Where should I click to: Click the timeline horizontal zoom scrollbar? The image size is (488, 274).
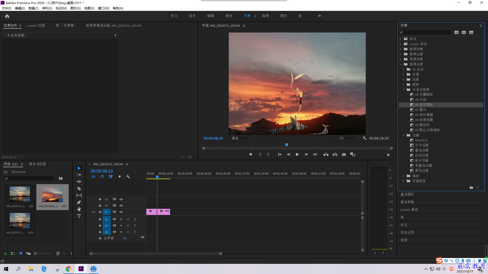[156, 253]
